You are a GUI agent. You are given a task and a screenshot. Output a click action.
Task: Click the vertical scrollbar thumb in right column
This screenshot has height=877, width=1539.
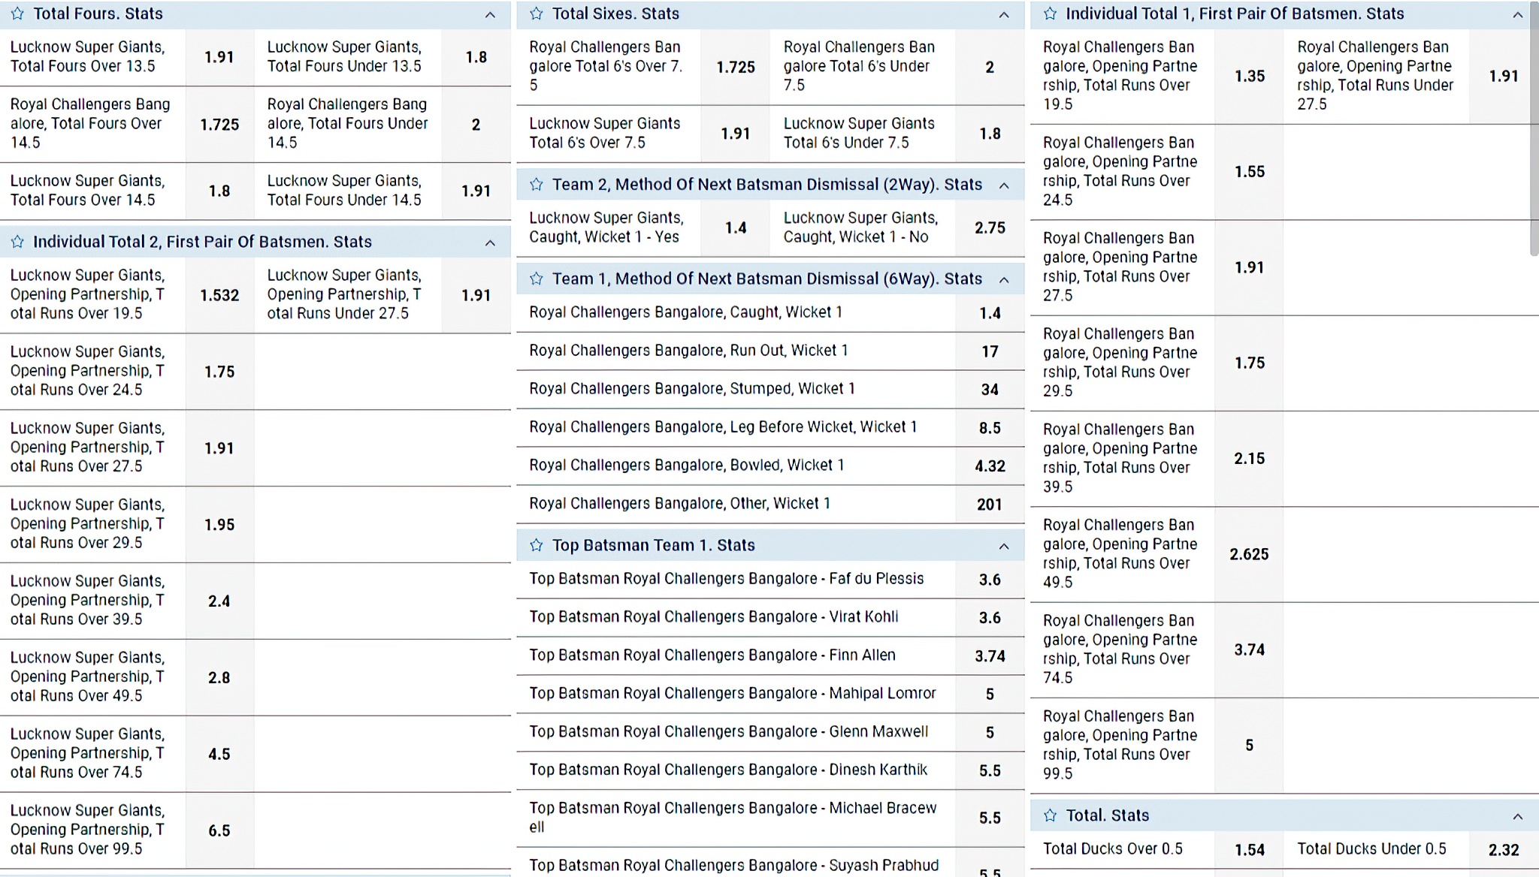[1534, 129]
